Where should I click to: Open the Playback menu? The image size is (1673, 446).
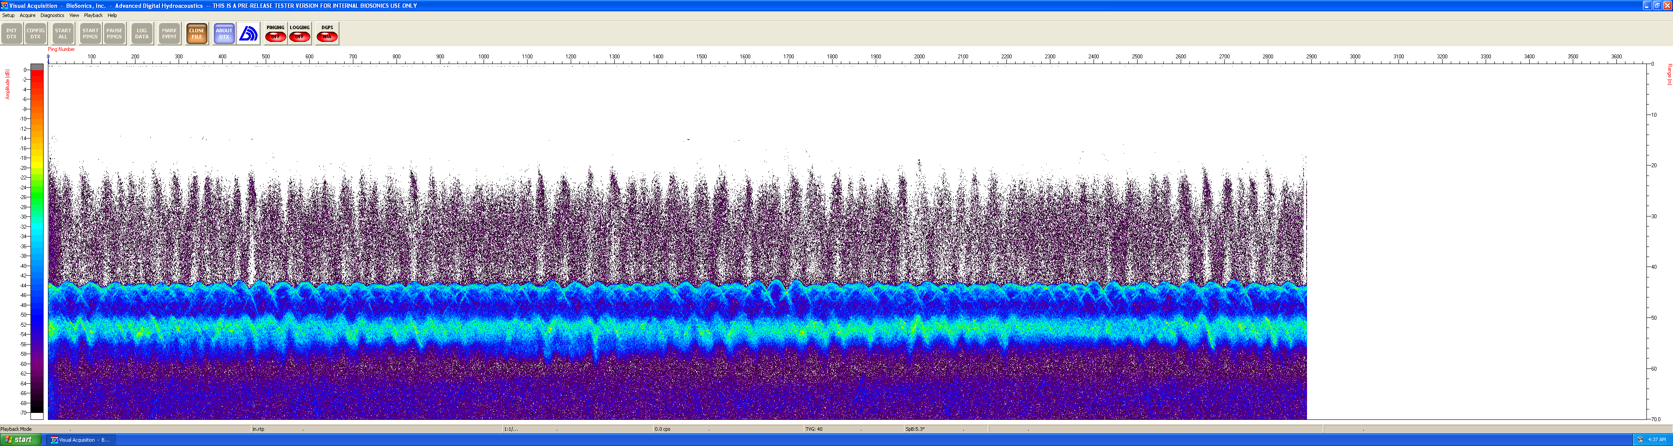tap(94, 16)
